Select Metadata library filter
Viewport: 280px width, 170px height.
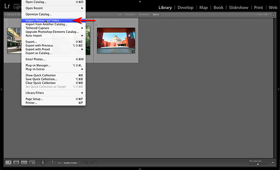(x=144, y=14)
